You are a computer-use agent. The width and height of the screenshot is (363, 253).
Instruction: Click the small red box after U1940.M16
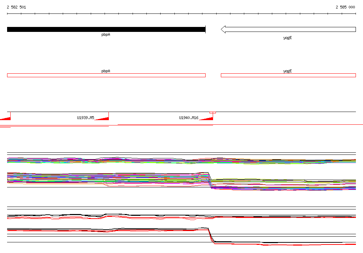click(213, 112)
